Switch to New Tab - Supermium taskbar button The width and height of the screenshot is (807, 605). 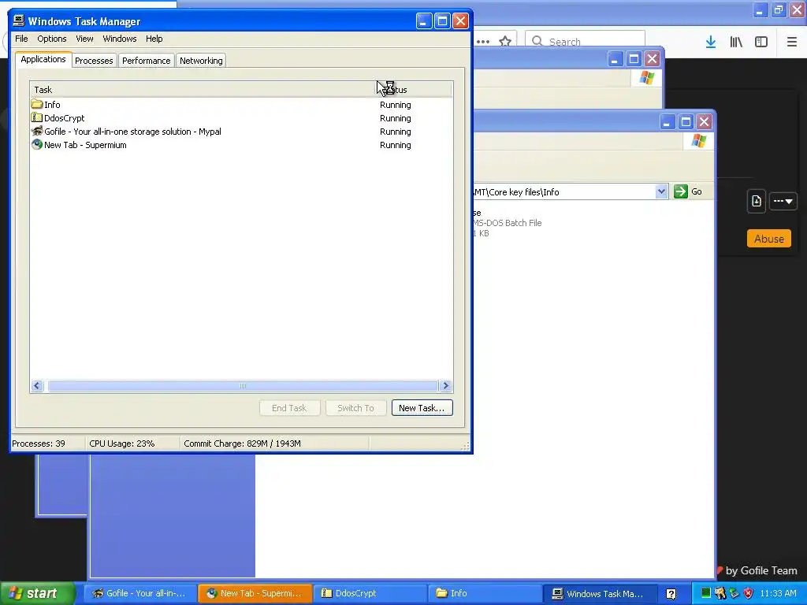(x=255, y=593)
